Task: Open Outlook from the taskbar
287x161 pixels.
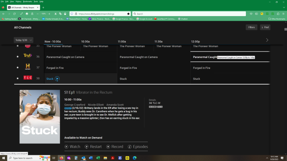Action: pyautogui.click(x=83, y=158)
